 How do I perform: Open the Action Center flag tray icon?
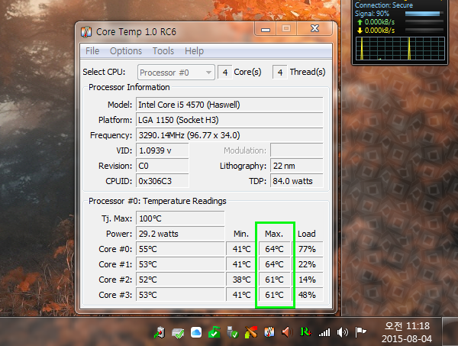pyautogui.click(x=361, y=332)
